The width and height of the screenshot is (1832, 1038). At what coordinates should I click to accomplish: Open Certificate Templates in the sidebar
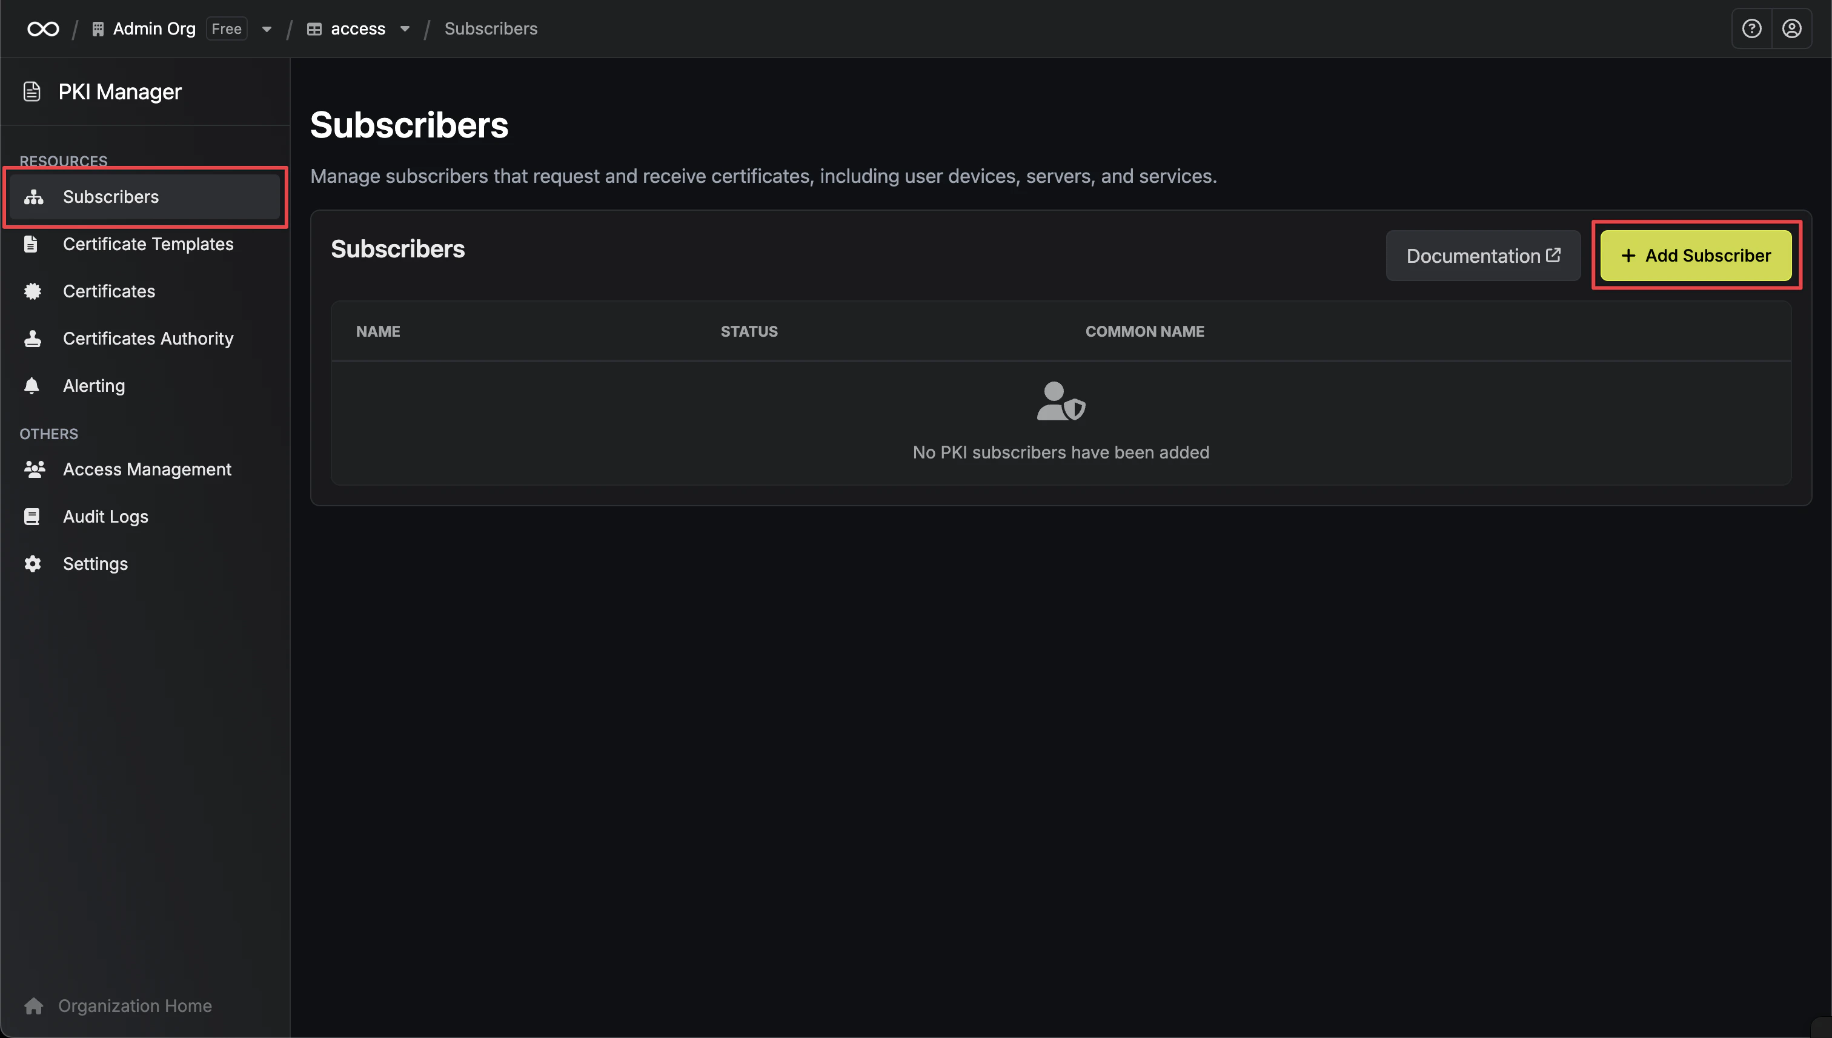tap(145, 244)
